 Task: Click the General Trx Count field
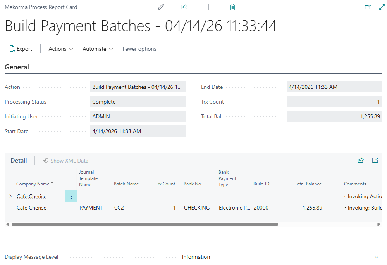pos(334,102)
